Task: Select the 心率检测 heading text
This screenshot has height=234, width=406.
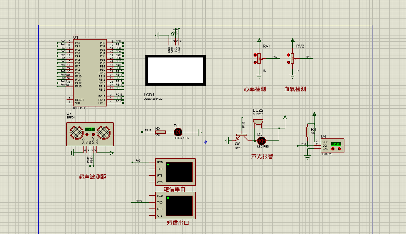Action: pyautogui.click(x=255, y=89)
